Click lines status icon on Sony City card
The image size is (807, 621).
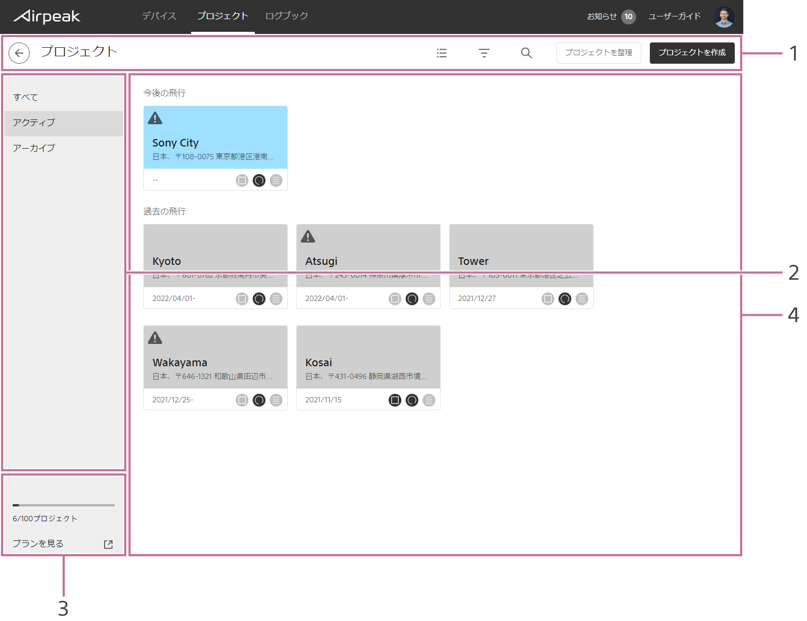[x=276, y=180]
